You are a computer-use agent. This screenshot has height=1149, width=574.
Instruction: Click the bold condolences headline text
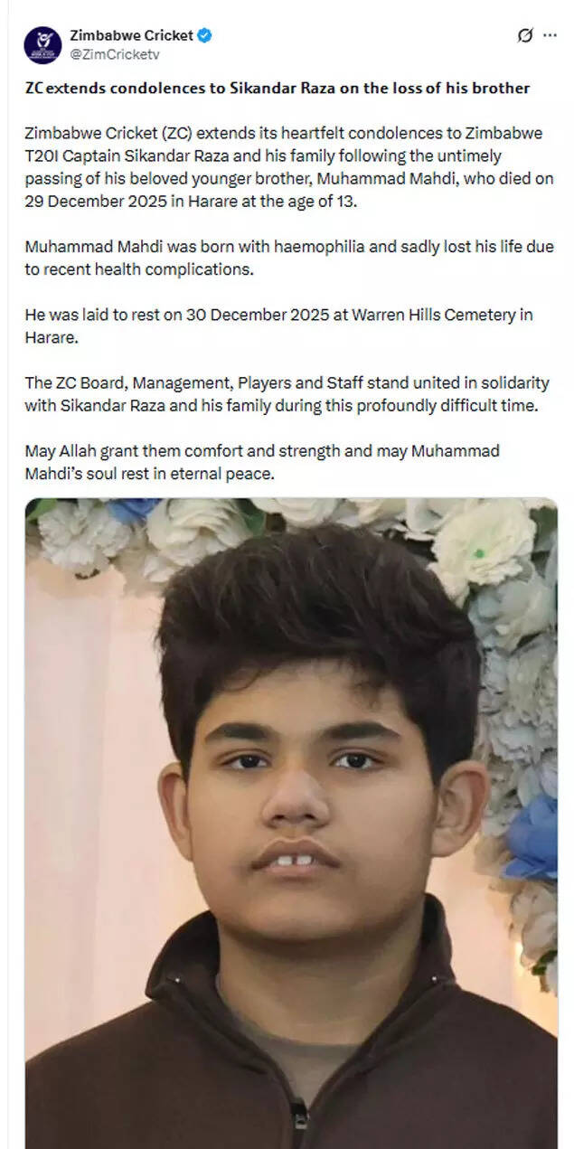pos(278,89)
